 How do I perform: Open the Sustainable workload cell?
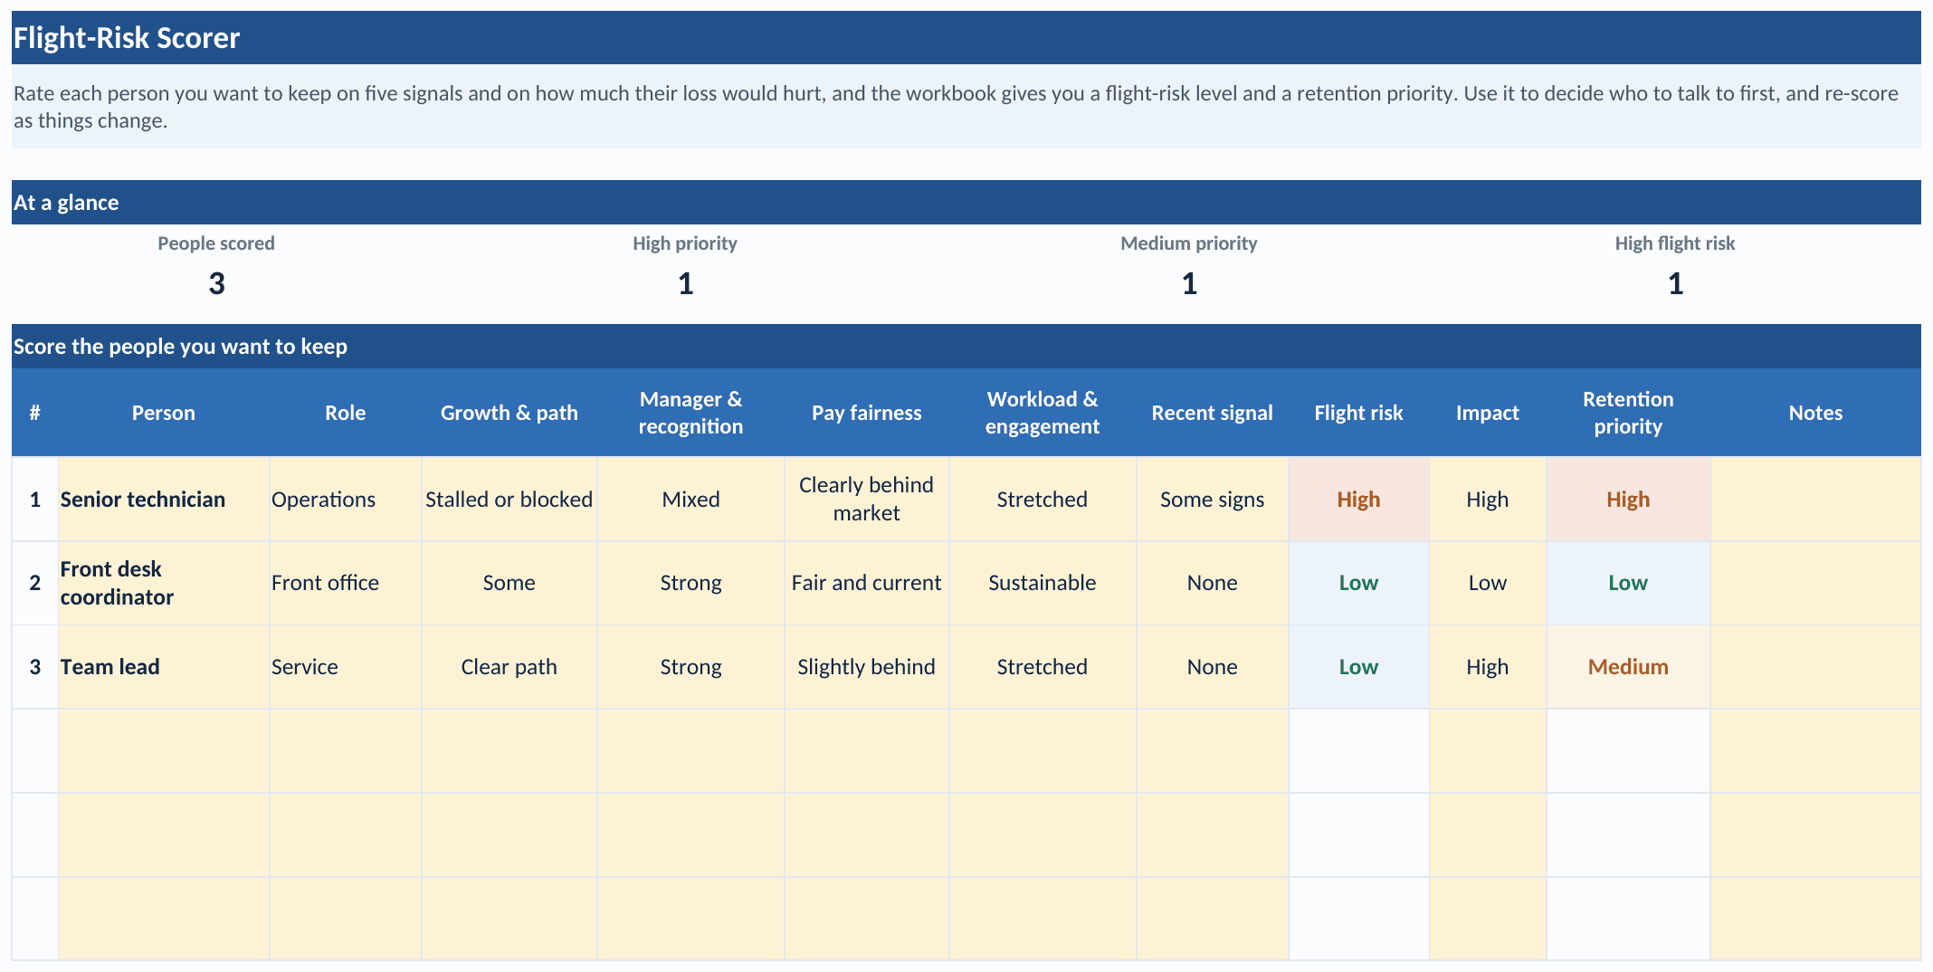coord(1043,583)
